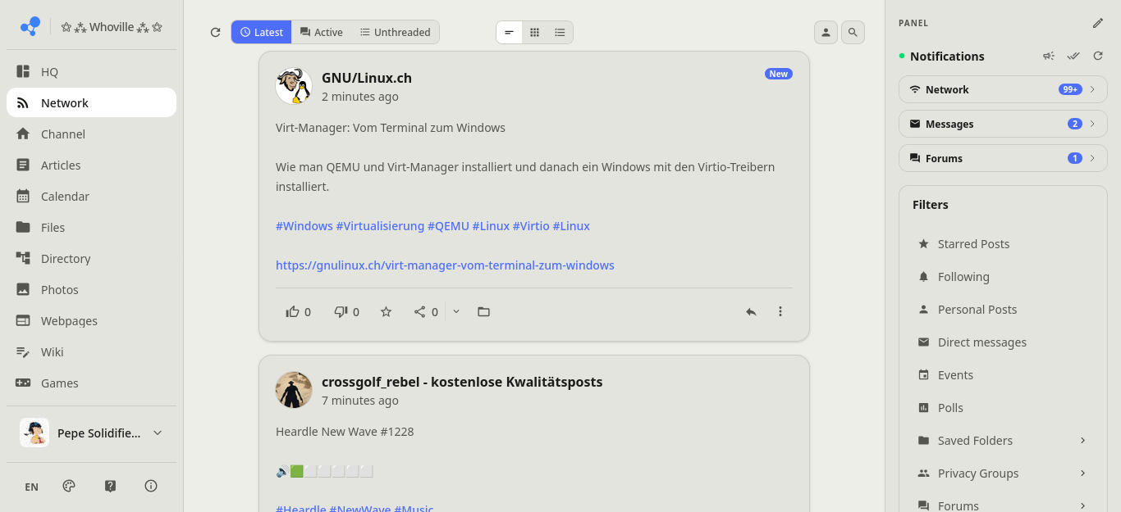
Task: Select the default post layout toggle
Action: point(509,32)
